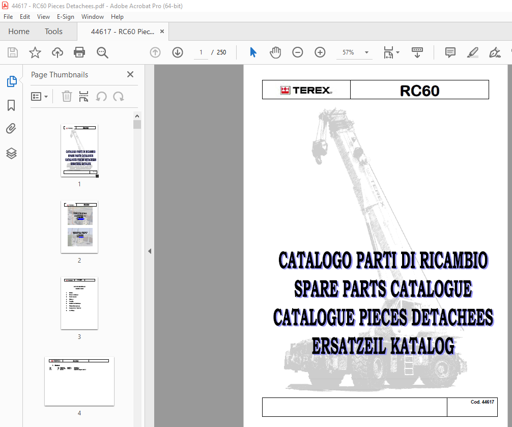512x427 pixels.
Task: Delete selected page thumbnail with trash icon
Action: tap(67, 97)
